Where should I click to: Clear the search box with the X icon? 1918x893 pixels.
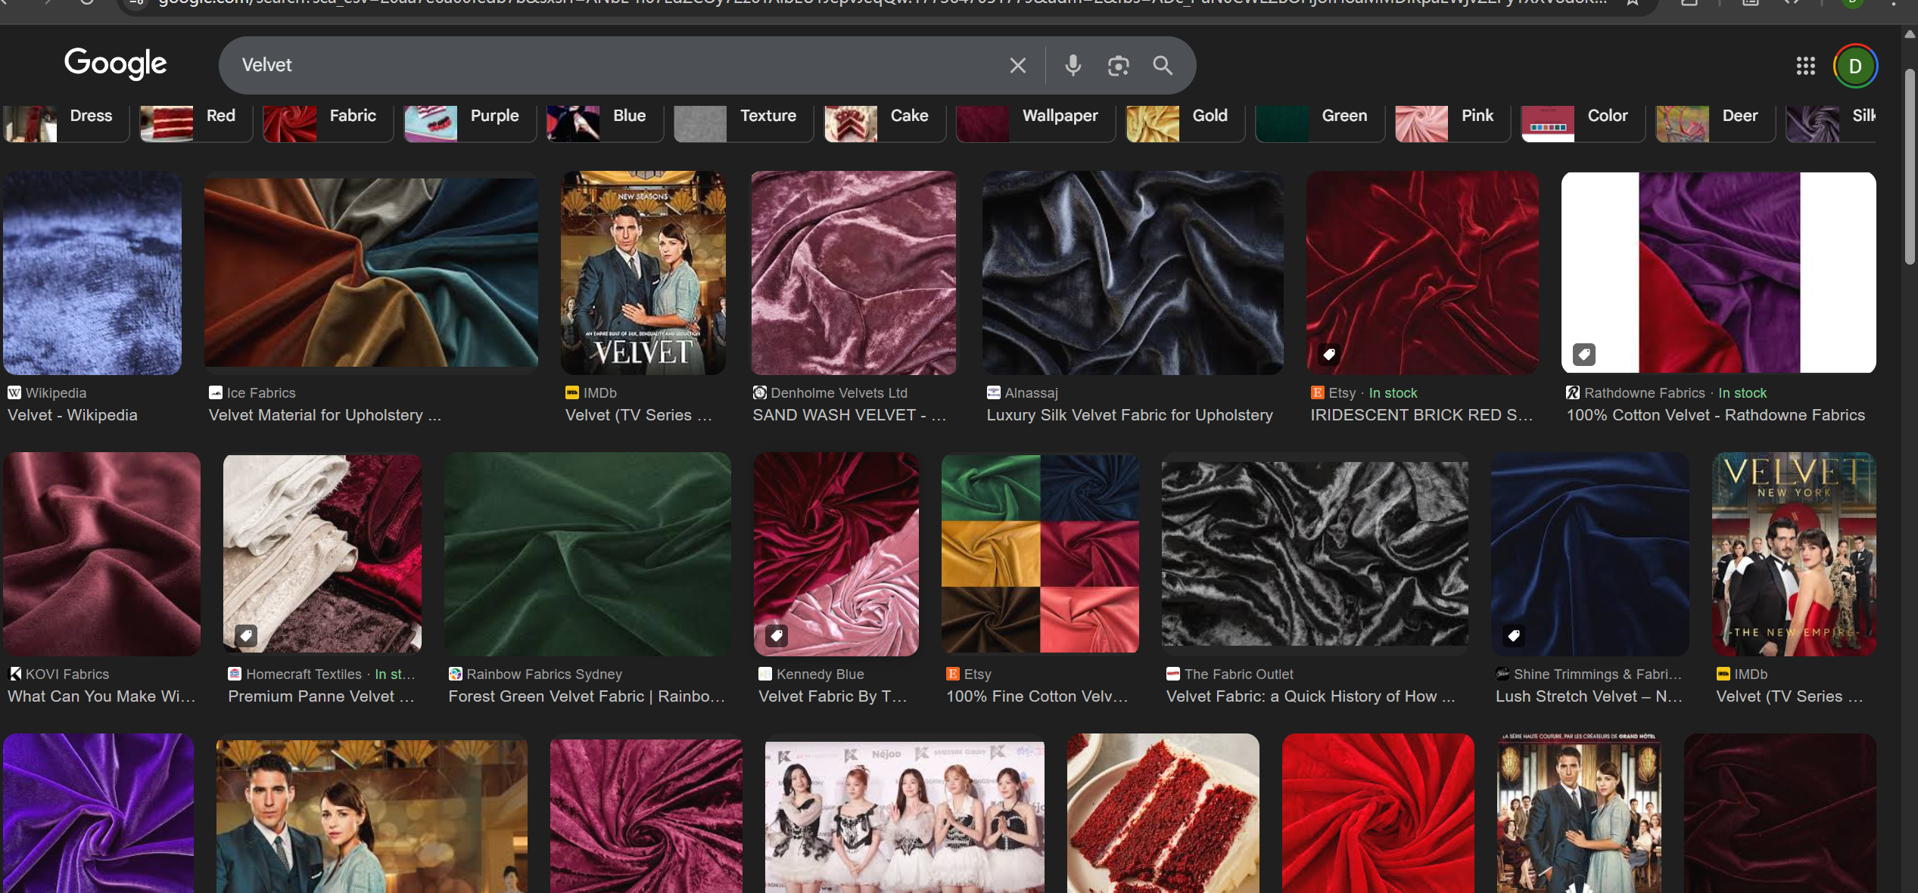pos(1017,66)
